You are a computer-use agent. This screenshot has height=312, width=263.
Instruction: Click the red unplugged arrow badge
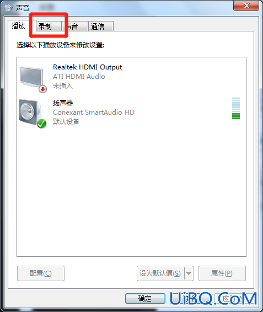click(x=43, y=89)
